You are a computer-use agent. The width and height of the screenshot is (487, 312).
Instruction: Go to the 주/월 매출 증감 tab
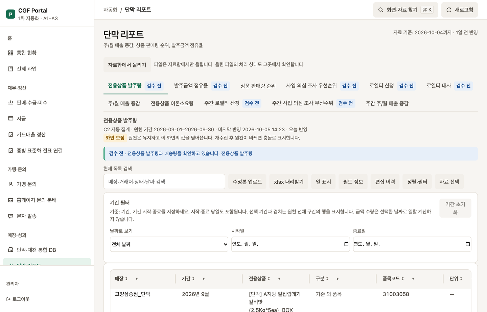tap(124, 103)
